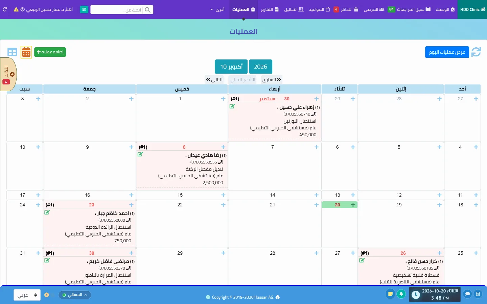Go to the previous month with السابق
This screenshot has height=304, width=487.
coord(272,79)
